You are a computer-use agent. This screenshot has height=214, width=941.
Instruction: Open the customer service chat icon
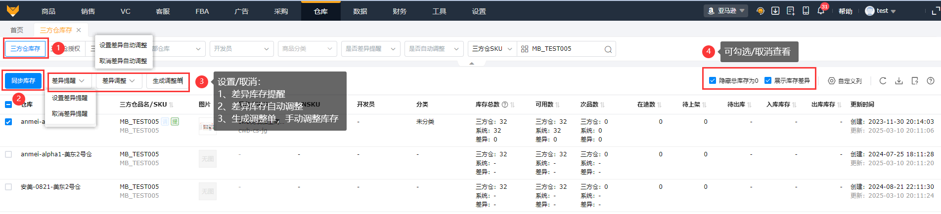[761, 11]
